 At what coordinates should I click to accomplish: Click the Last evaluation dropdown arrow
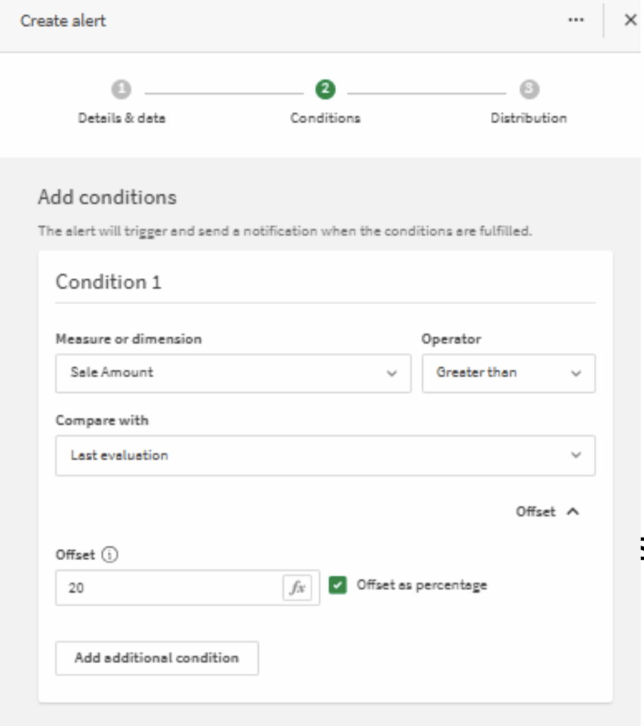[x=576, y=455]
